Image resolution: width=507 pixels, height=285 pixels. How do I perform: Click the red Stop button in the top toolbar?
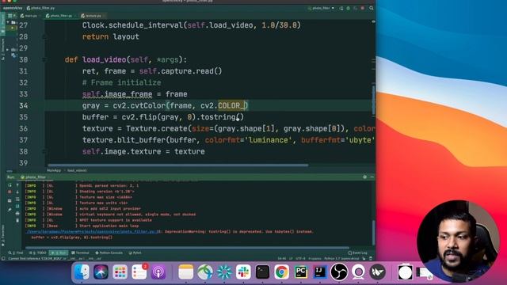point(363,8)
